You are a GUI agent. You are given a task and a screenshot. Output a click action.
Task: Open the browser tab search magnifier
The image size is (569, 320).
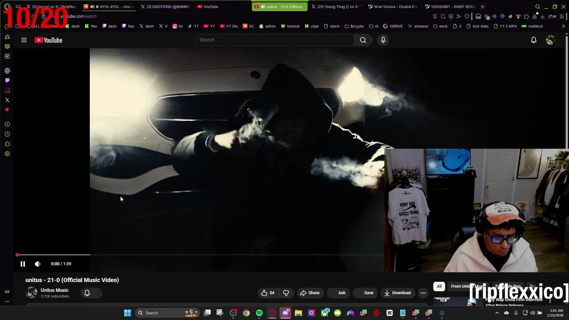coord(537,7)
